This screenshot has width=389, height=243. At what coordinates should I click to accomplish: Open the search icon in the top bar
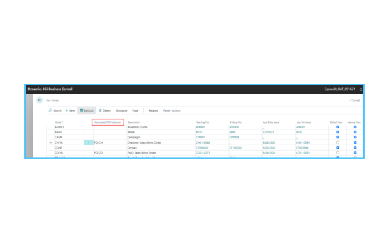point(361,89)
